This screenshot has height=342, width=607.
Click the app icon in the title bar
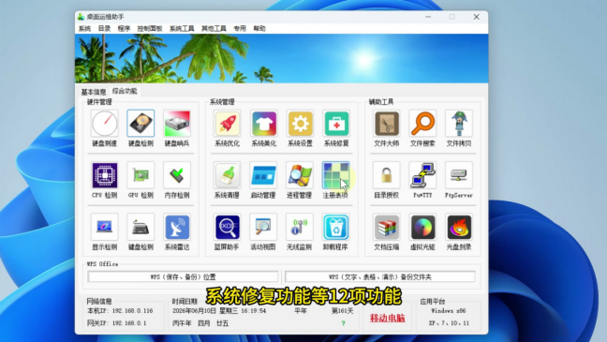81,17
